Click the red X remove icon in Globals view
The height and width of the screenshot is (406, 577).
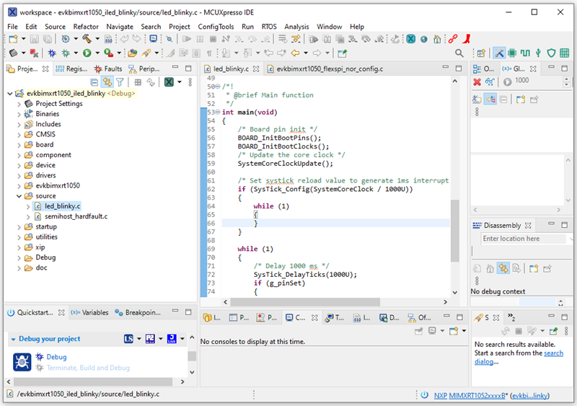click(477, 81)
